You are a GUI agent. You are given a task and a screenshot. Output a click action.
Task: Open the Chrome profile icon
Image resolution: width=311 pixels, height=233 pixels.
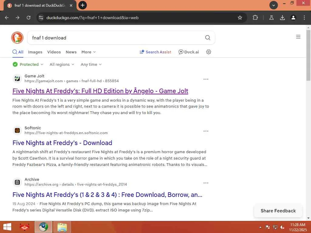click(293, 18)
